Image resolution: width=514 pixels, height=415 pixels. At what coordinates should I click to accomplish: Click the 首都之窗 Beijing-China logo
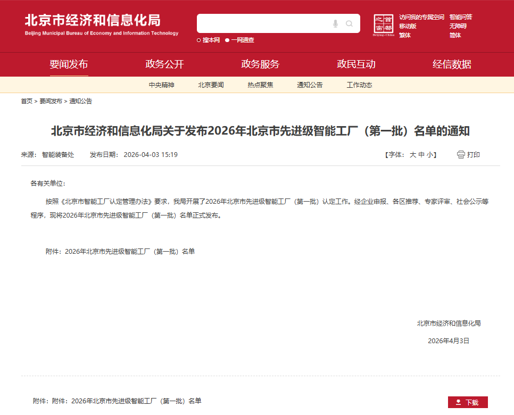coord(383,25)
